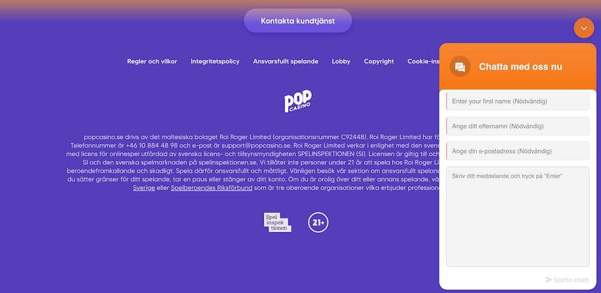Follow the Spelberoendes Riksförbund link
This screenshot has height=293, width=601.
coord(212,188)
